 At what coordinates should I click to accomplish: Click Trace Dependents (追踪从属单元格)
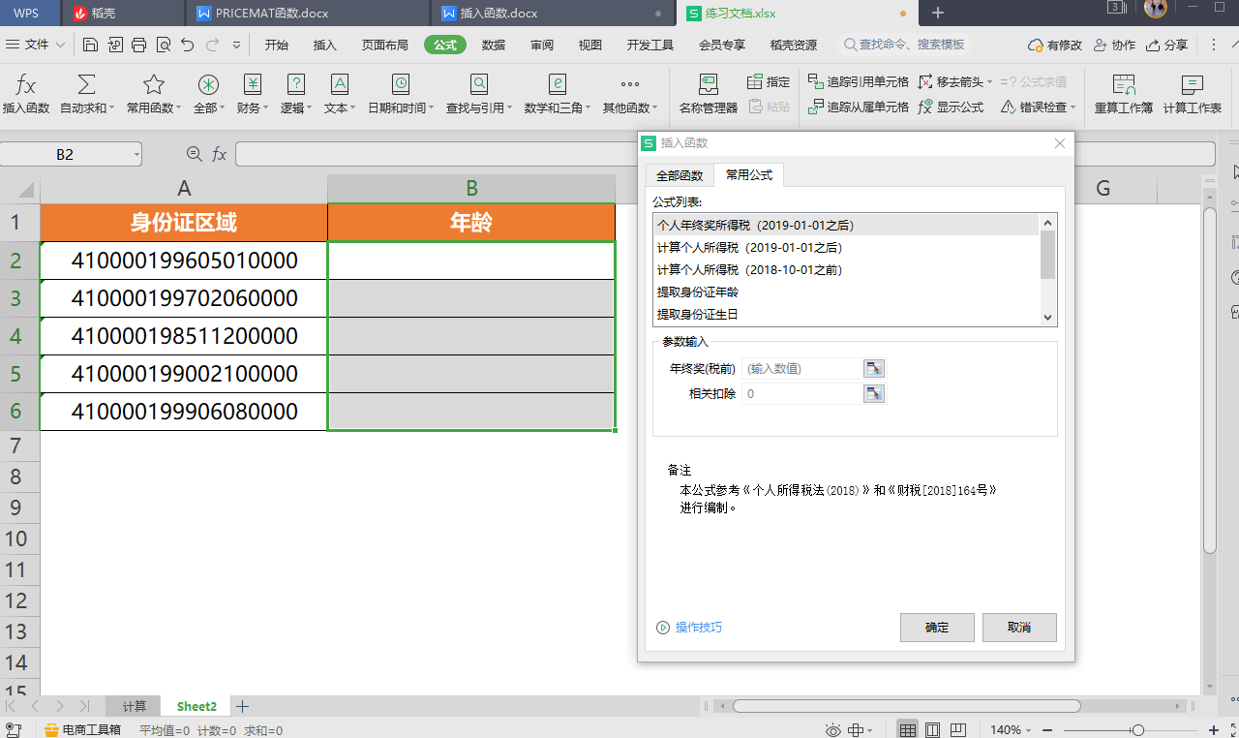[858, 108]
